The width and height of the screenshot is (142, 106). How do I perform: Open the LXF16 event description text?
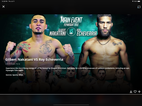[68, 69]
